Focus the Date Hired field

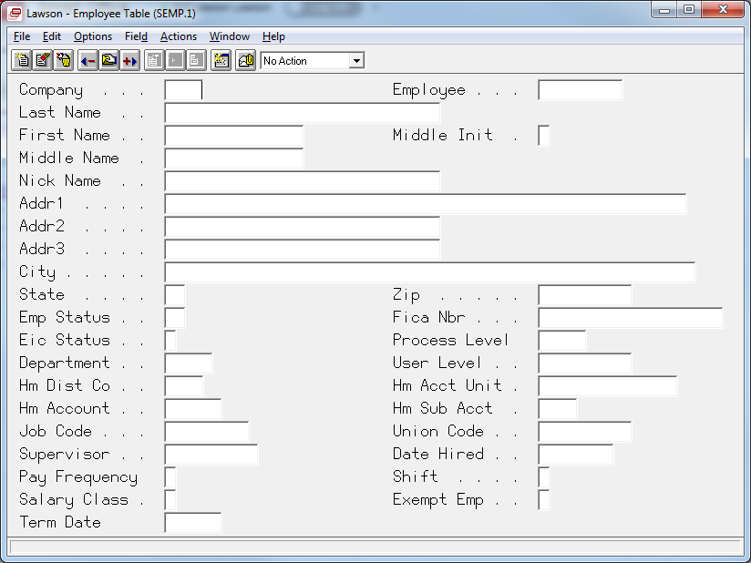coord(576,454)
